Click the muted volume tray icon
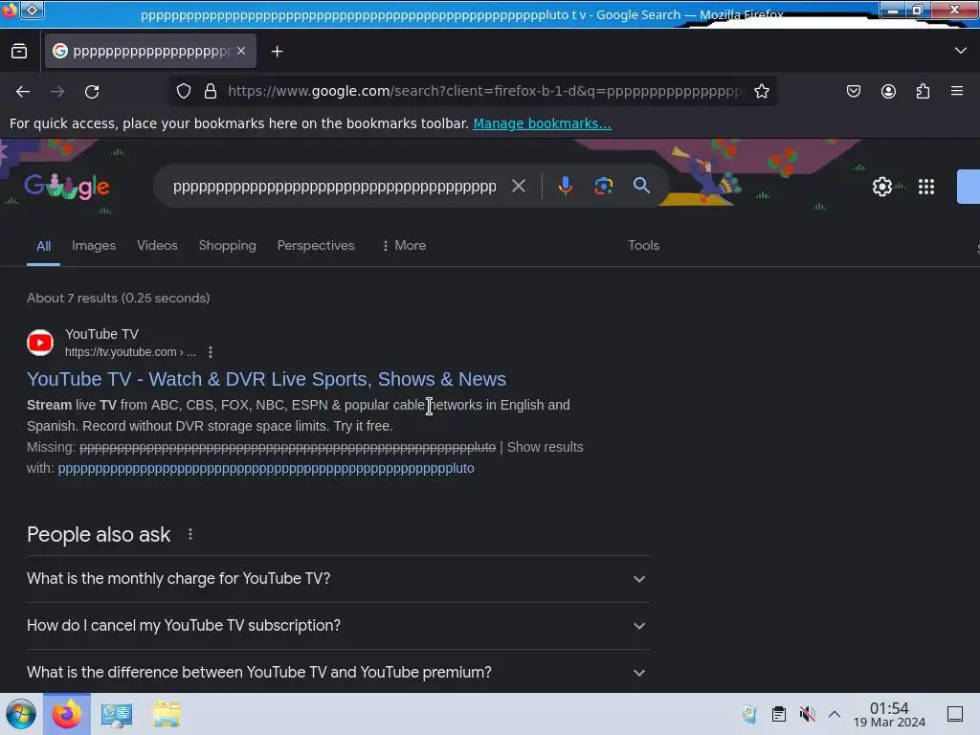The width and height of the screenshot is (980, 735). (808, 714)
